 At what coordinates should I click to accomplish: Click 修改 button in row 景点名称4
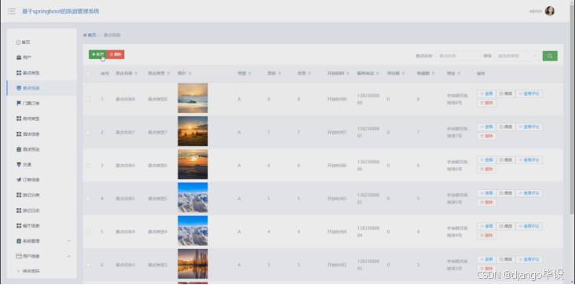click(506, 226)
